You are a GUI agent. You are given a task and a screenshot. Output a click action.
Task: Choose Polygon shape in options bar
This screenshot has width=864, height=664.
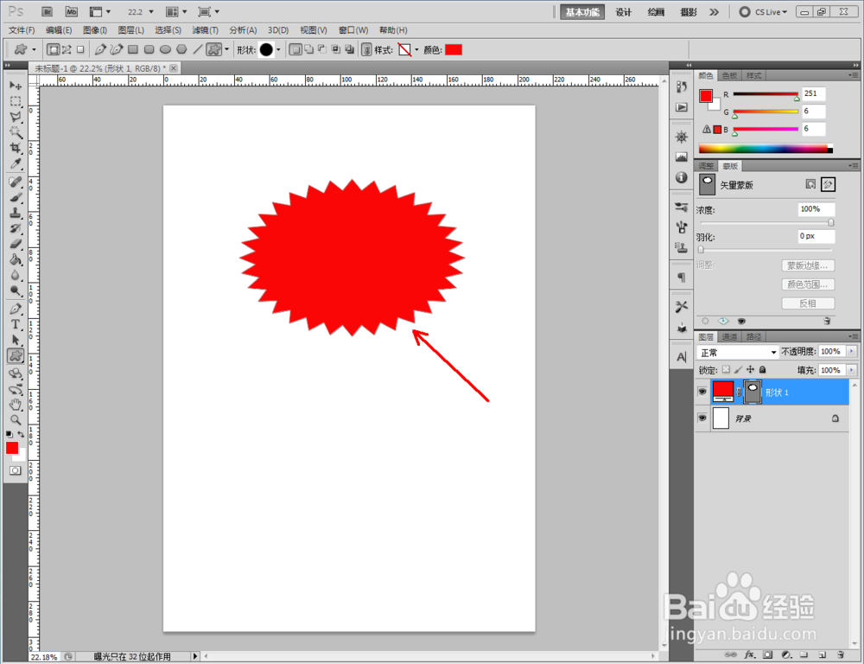181,49
